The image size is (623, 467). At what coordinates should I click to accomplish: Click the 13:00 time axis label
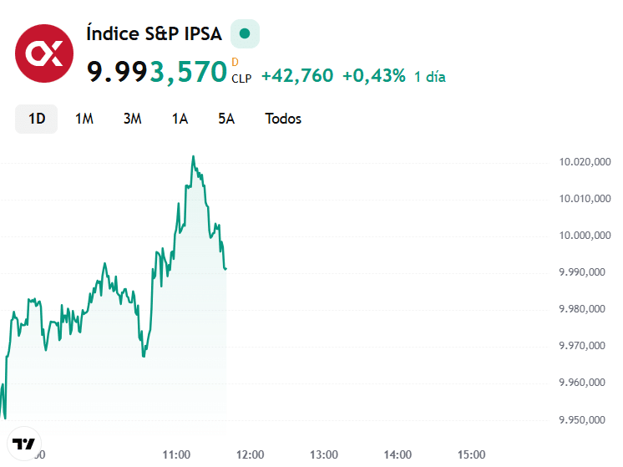324,454
